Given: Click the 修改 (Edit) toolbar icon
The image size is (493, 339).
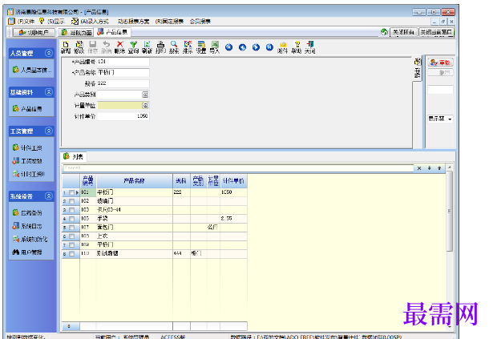Looking at the screenshot, I should tap(79, 47).
